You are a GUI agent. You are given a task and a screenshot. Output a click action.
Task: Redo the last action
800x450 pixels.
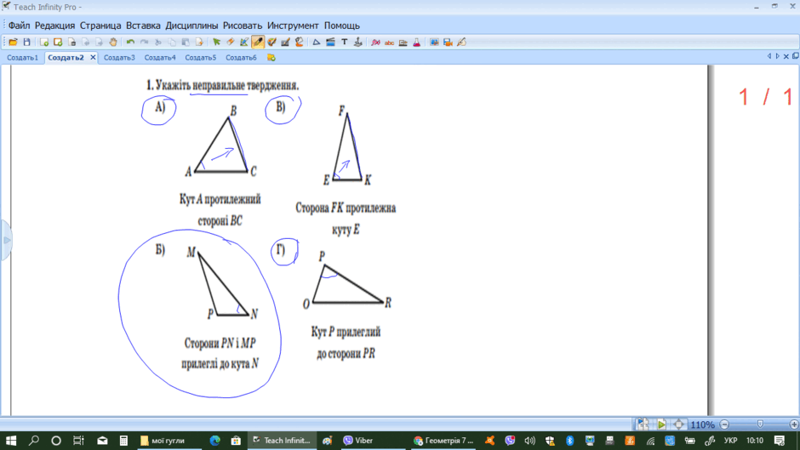(x=145, y=43)
